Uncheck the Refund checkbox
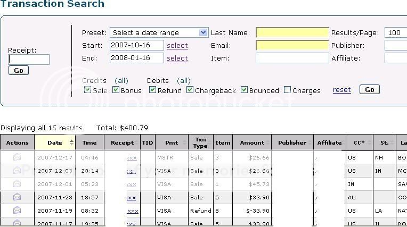Image resolution: width=407 pixels, height=227 pixels. click(152, 90)
